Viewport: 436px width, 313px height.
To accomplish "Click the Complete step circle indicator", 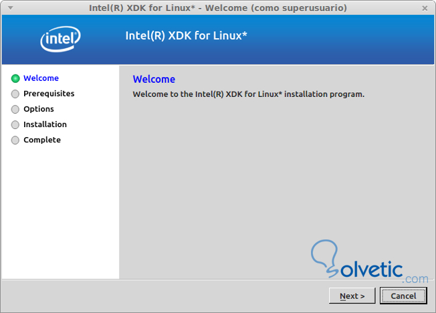I will pos(15,140).
